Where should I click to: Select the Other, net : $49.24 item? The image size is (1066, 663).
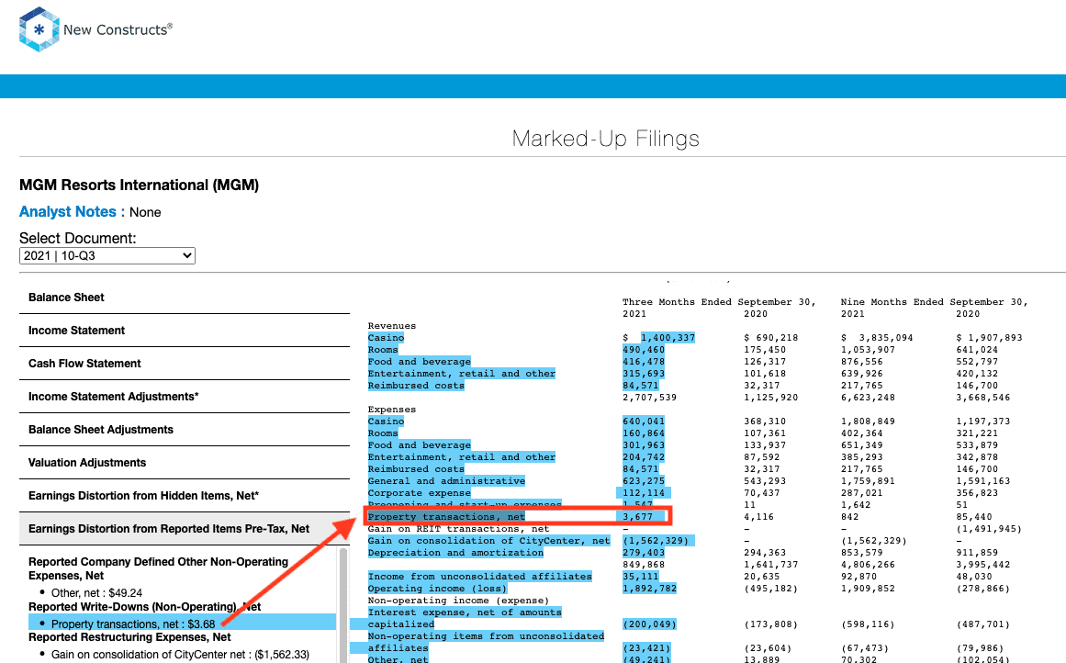(96, 593)
